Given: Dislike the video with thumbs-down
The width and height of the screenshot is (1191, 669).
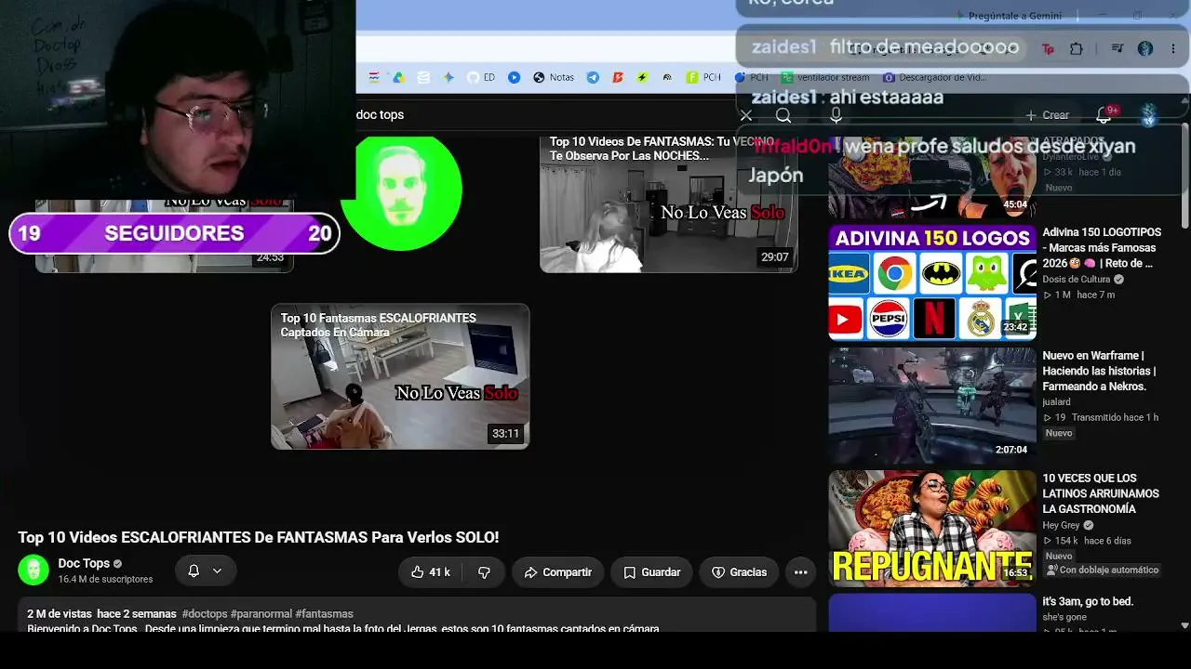Looking at the screenshot, I should point(484,572).
